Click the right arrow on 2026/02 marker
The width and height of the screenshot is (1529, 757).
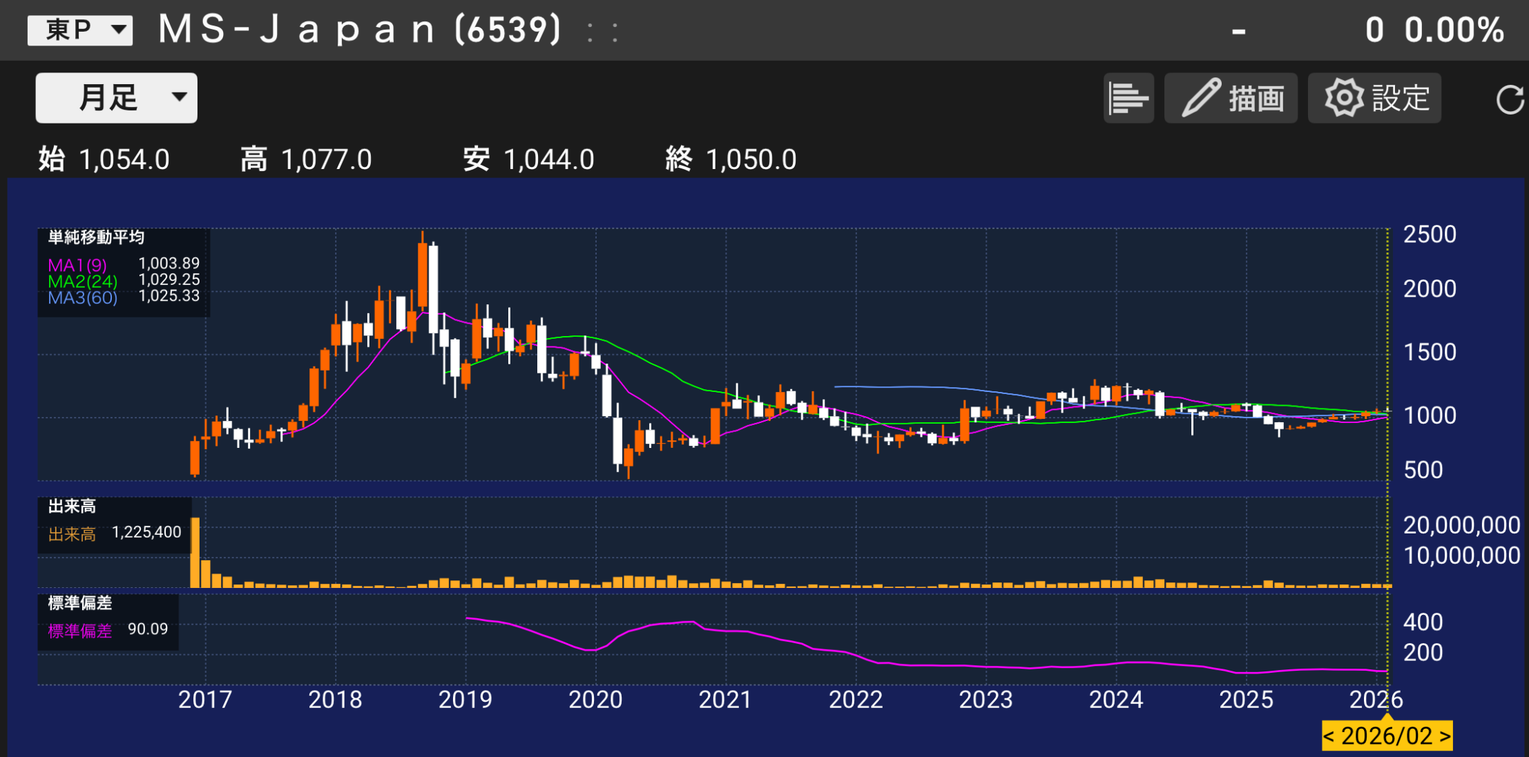pyautogui.click(x=1444, y=736)
